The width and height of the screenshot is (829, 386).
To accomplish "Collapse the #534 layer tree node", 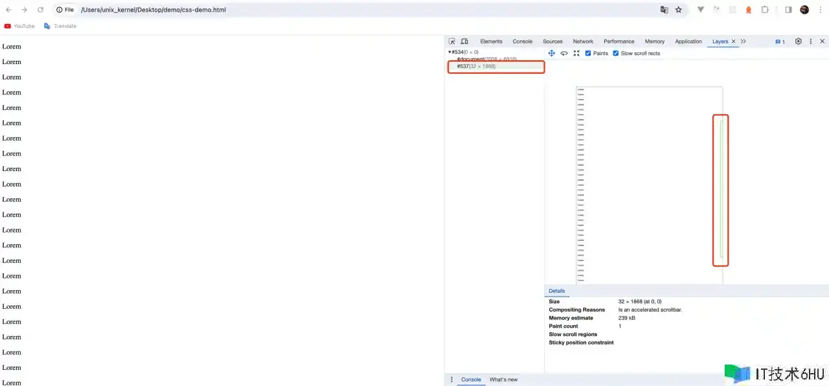I will pos(449,52).
